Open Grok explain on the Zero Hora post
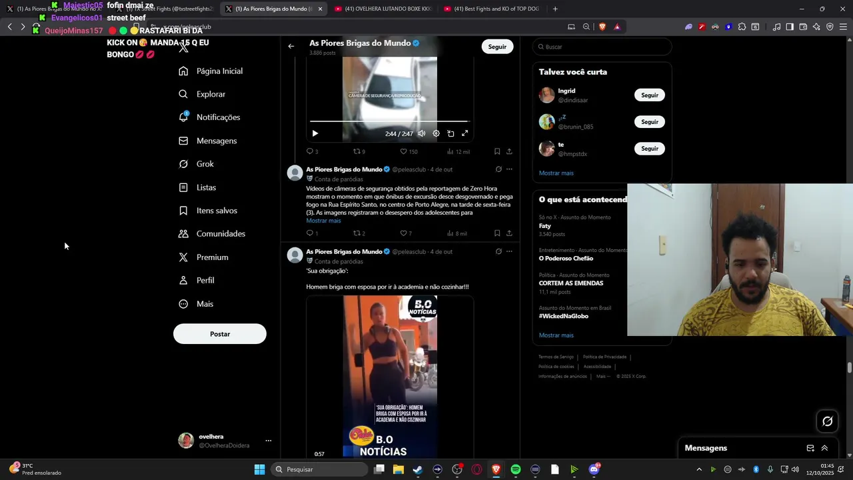853x480 pixels. click(498, 169)
